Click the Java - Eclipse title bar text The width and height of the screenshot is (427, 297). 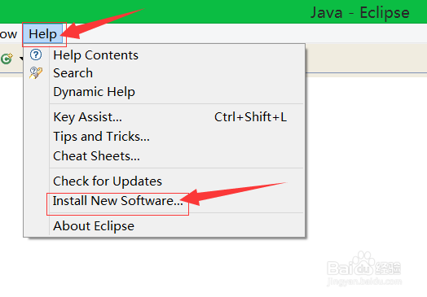360,12
